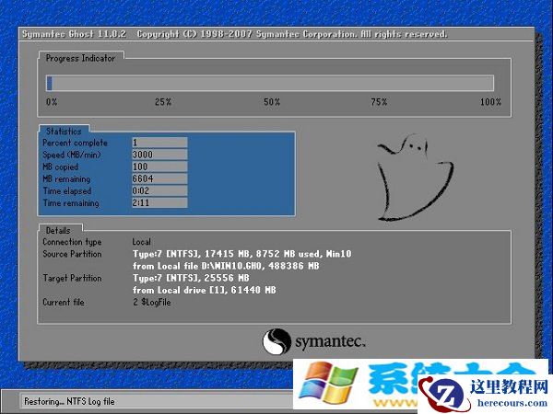Click the 50% progress scale label

(x=272, y=102)
